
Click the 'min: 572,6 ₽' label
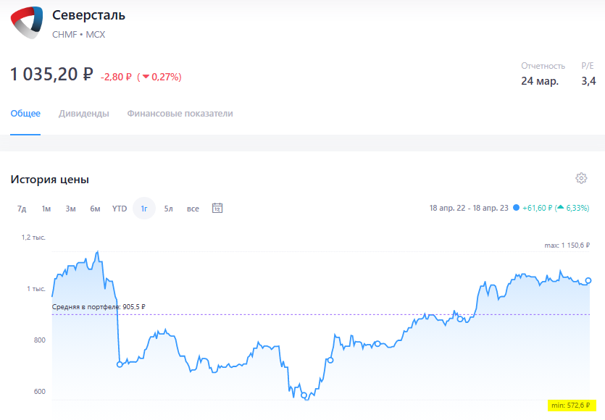(x=571, y=406)
